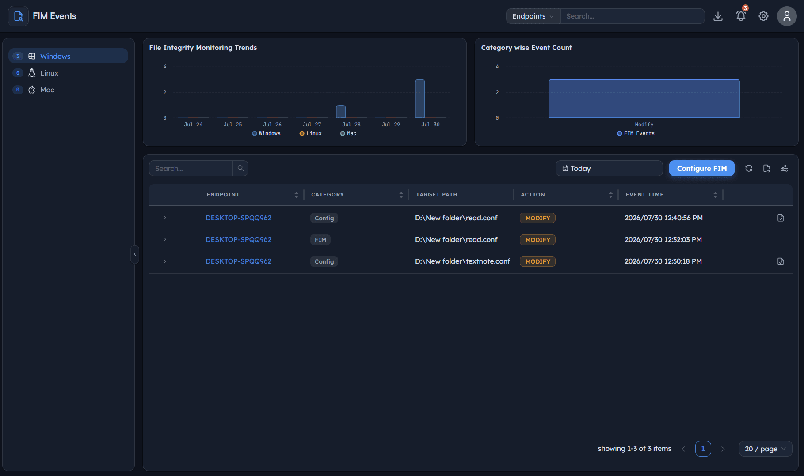Click the Configure FIM button
804x476 pixels.
click(702, 168)
